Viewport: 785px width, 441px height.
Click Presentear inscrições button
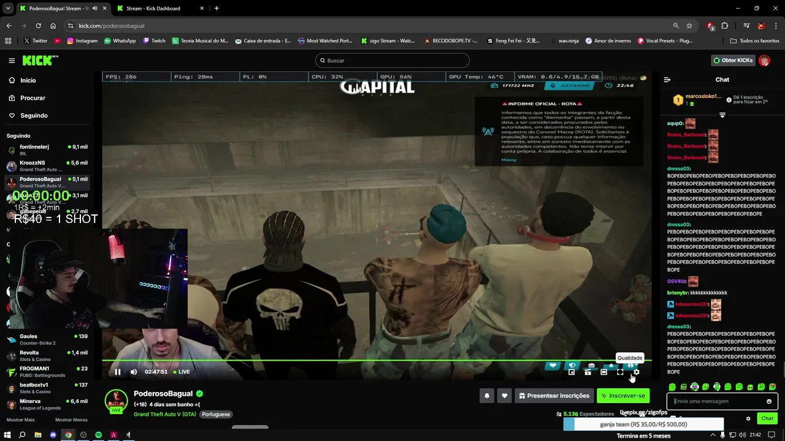click(554, 396)
